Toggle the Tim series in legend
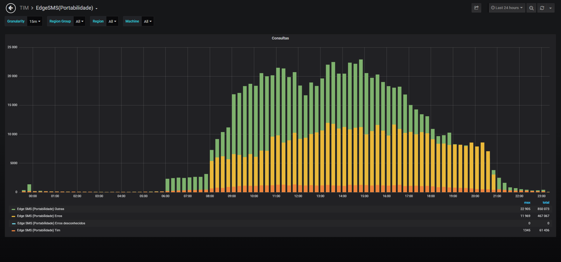The width and height of the screenshot is (561, 262). point(39,230)
